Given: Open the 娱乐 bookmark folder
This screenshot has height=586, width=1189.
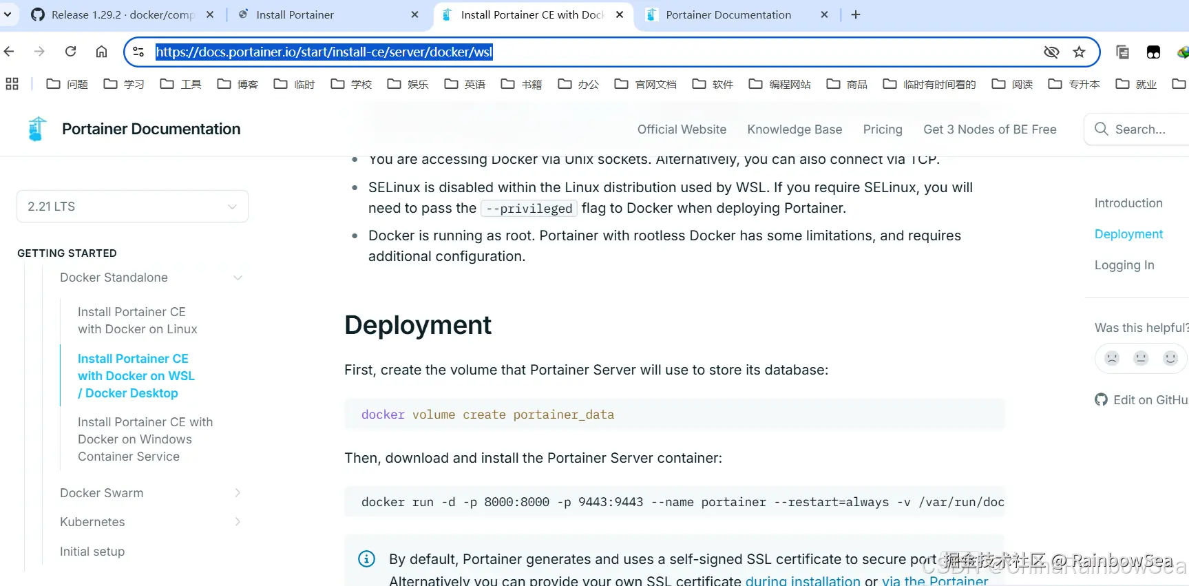Looking at the screenshot, I should (408, 84).
